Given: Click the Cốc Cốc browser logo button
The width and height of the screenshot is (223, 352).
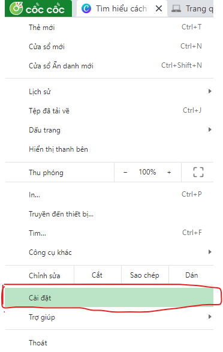Looking at the screenshot, I should 38,8.
